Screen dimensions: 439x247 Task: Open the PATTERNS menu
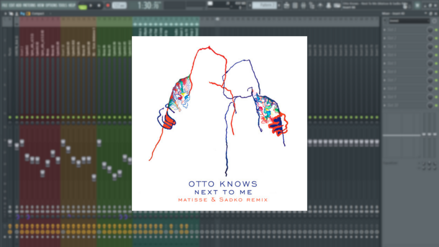coord(29,5)
